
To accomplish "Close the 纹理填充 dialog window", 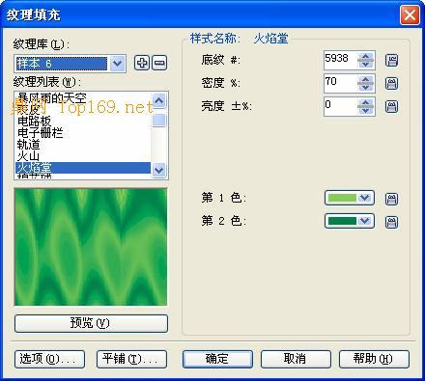I will click(410, 14).
